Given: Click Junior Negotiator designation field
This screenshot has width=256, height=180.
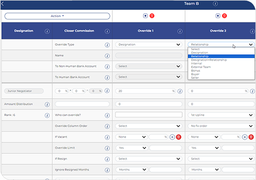Looking at the screenshot, I should point(24,91).
